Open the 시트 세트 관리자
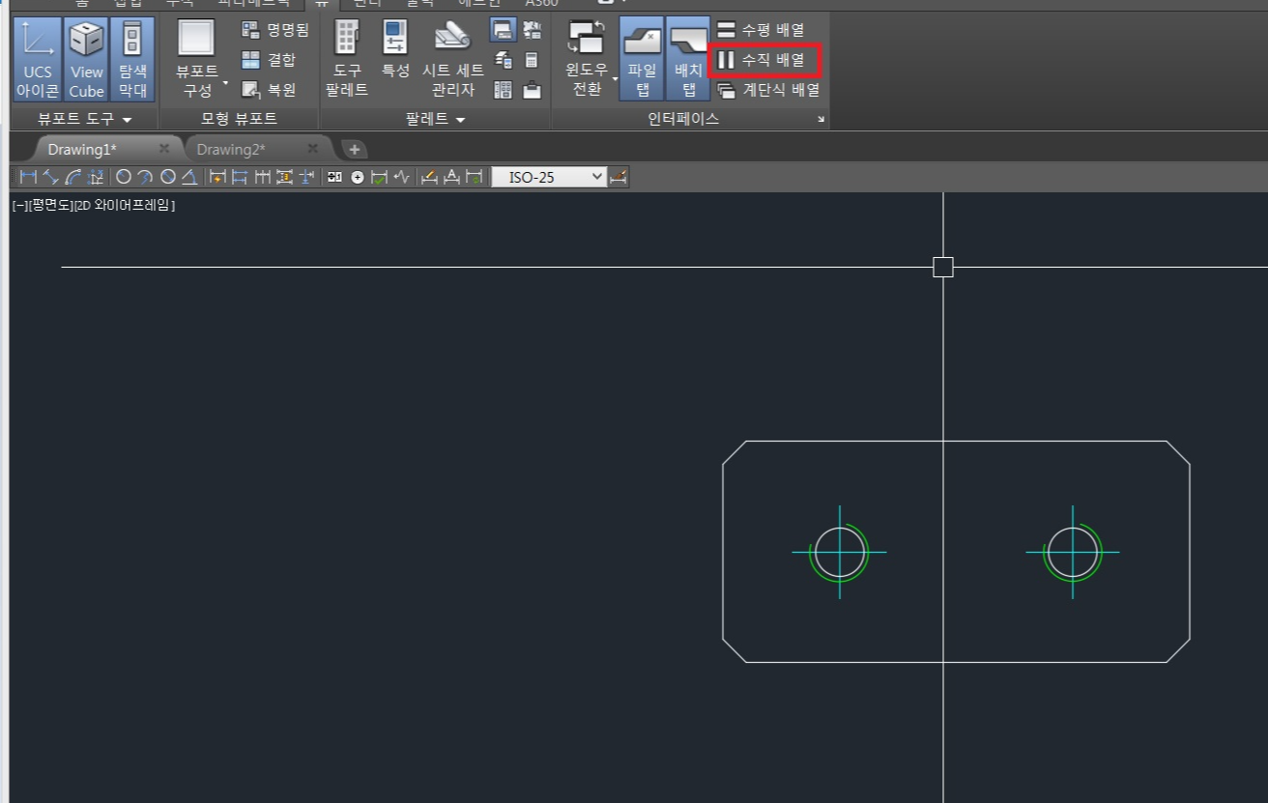The width and height of the screenshot is (1268, 803). 452,59
